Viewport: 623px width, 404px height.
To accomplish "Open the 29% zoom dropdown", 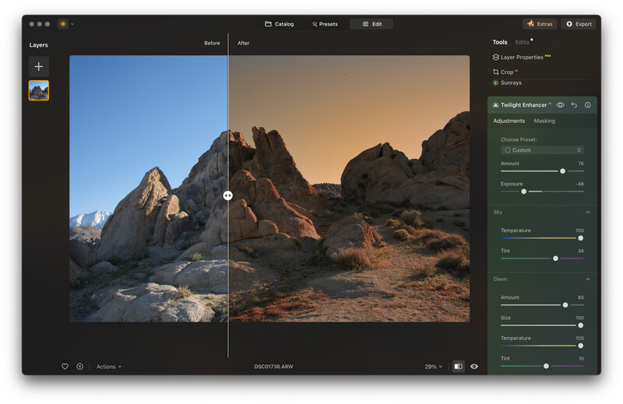I will (433, 367).
